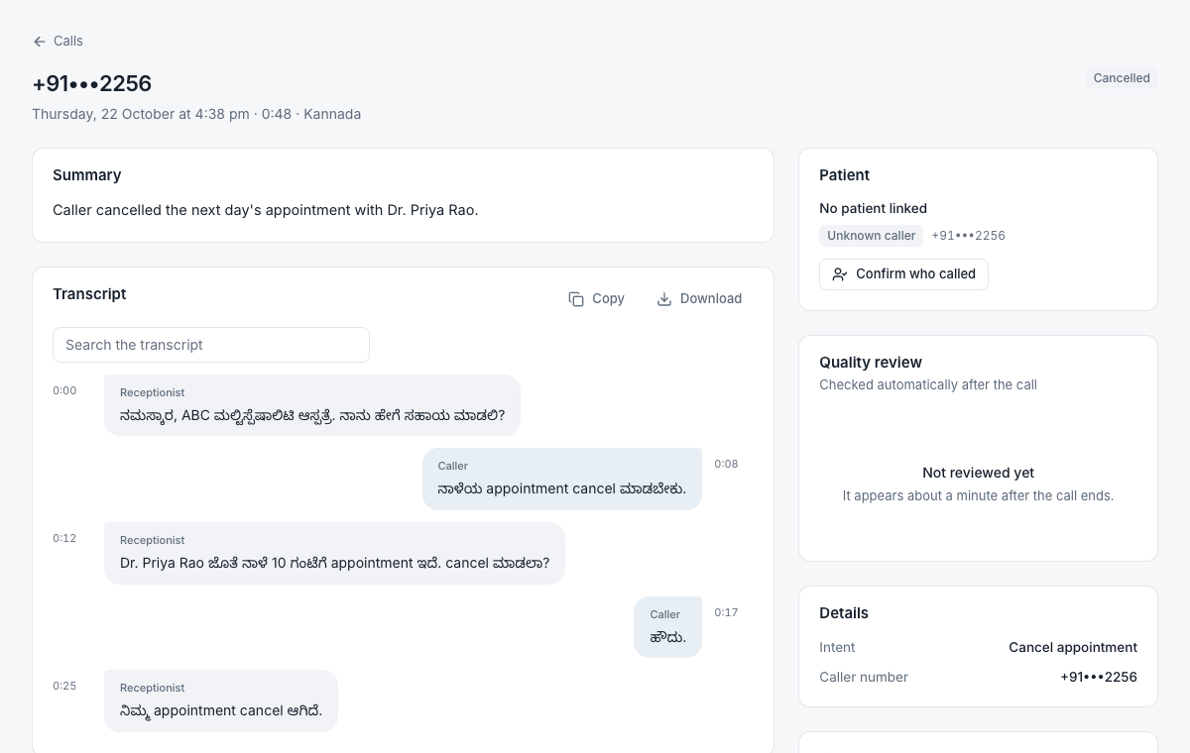Click the Details heading
Viewport: 1190px width, 753px height.
[x=844, y=613]
